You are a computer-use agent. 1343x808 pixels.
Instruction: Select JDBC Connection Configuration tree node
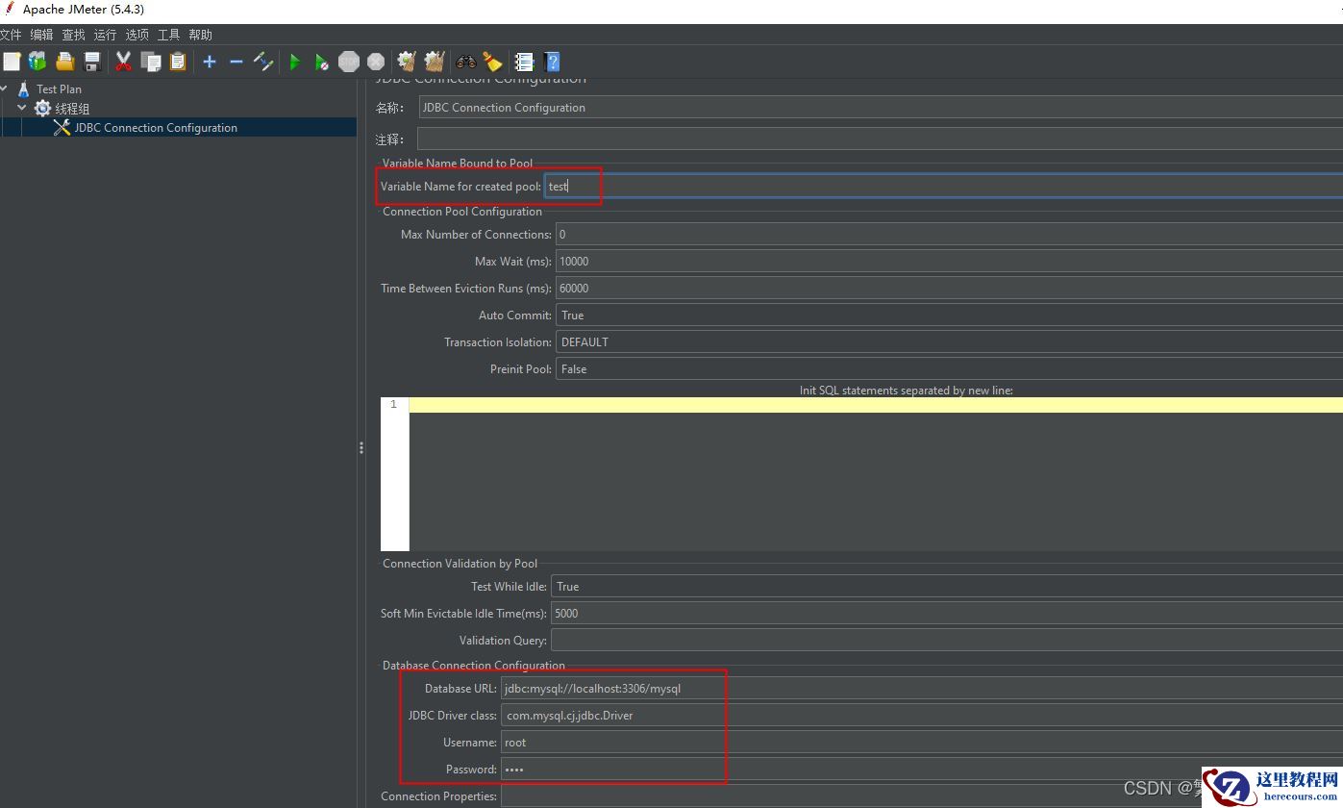tap(156, 127)
